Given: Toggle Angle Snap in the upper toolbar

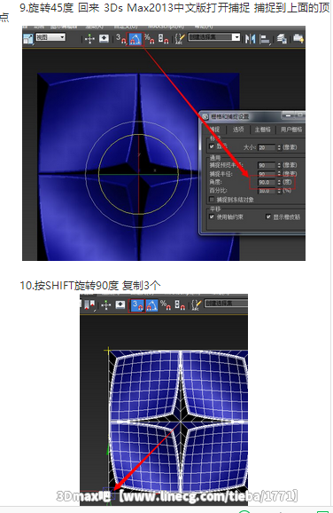Looking at the screenshot, I should (136, 39).
